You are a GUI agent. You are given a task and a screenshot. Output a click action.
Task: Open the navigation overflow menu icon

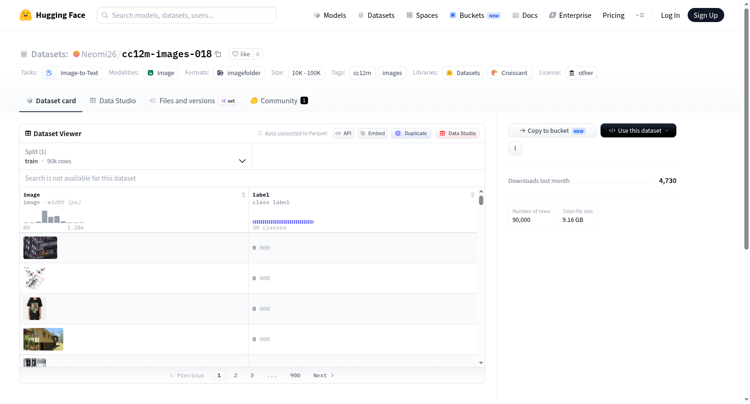[640, 15]
